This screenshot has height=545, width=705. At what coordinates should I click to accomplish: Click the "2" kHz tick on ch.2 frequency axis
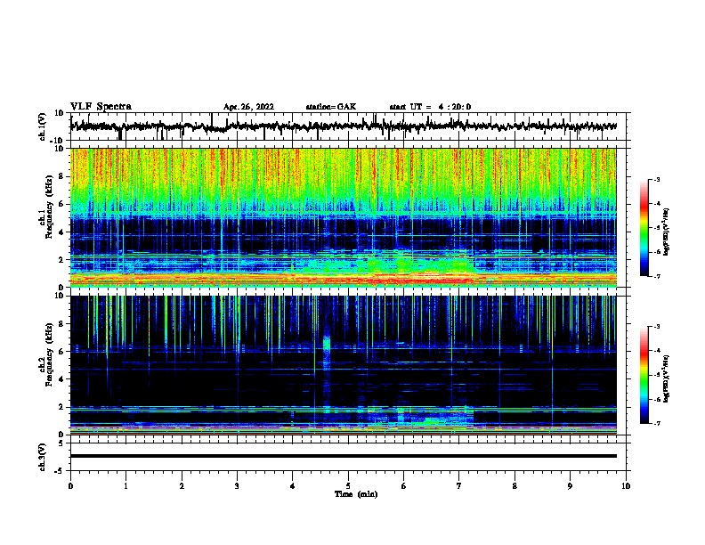[61, 407]
